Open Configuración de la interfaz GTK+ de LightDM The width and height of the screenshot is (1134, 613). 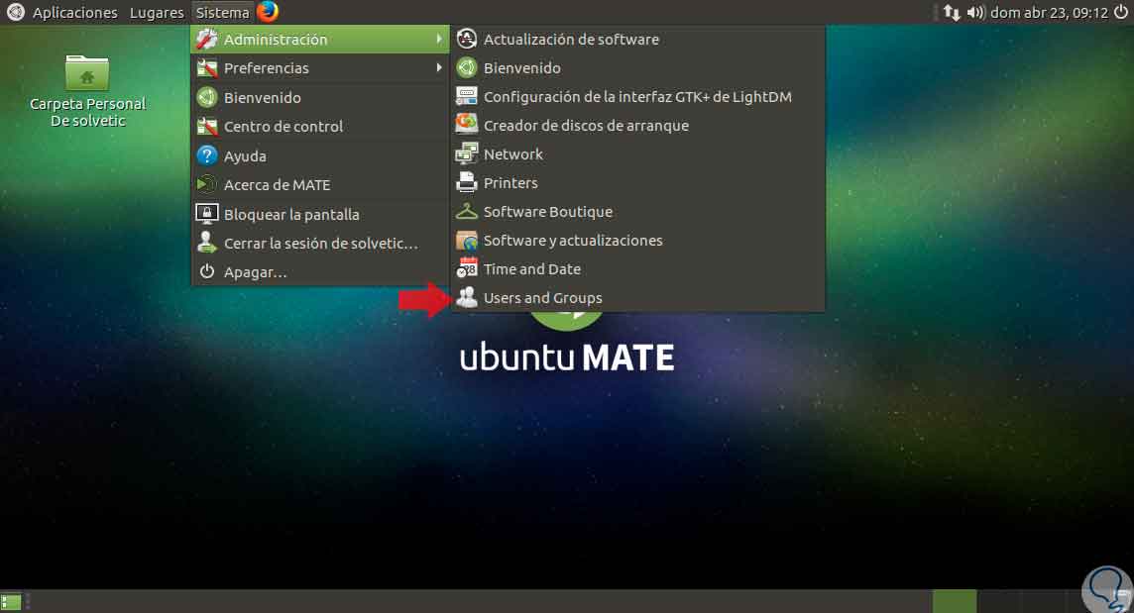tap(638, 96)
